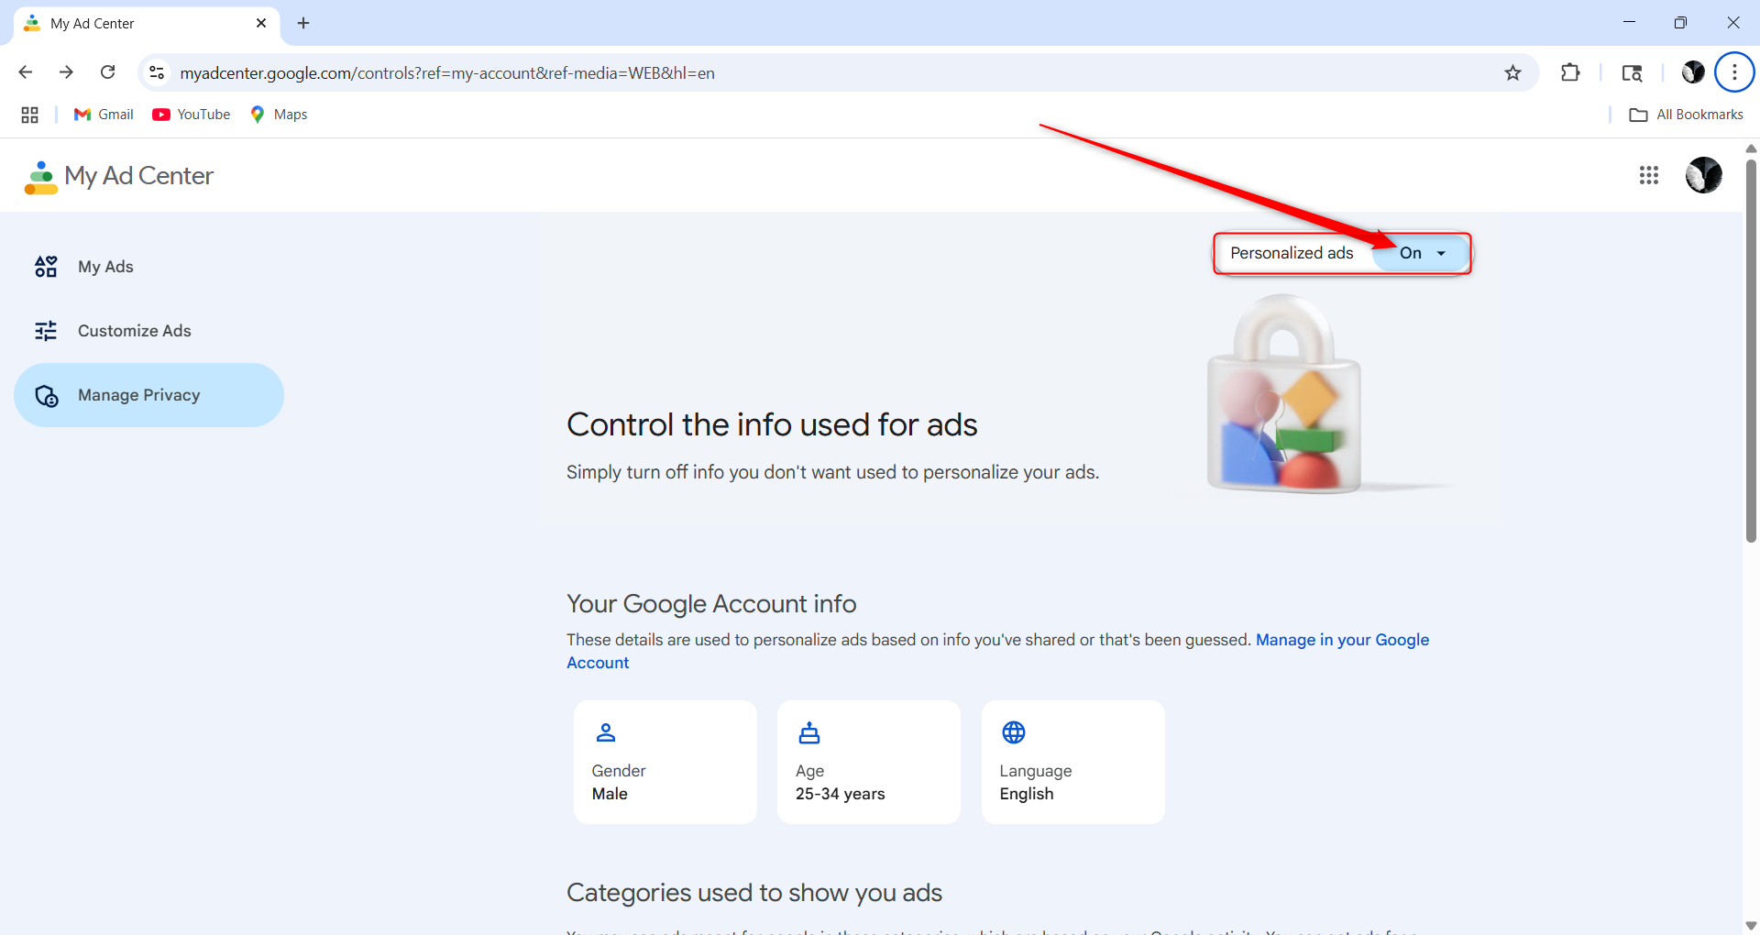Click the site permissions icon in address bar
Image resolution: width=1760 pixels, height=935 pixels.
click(156, 72)
